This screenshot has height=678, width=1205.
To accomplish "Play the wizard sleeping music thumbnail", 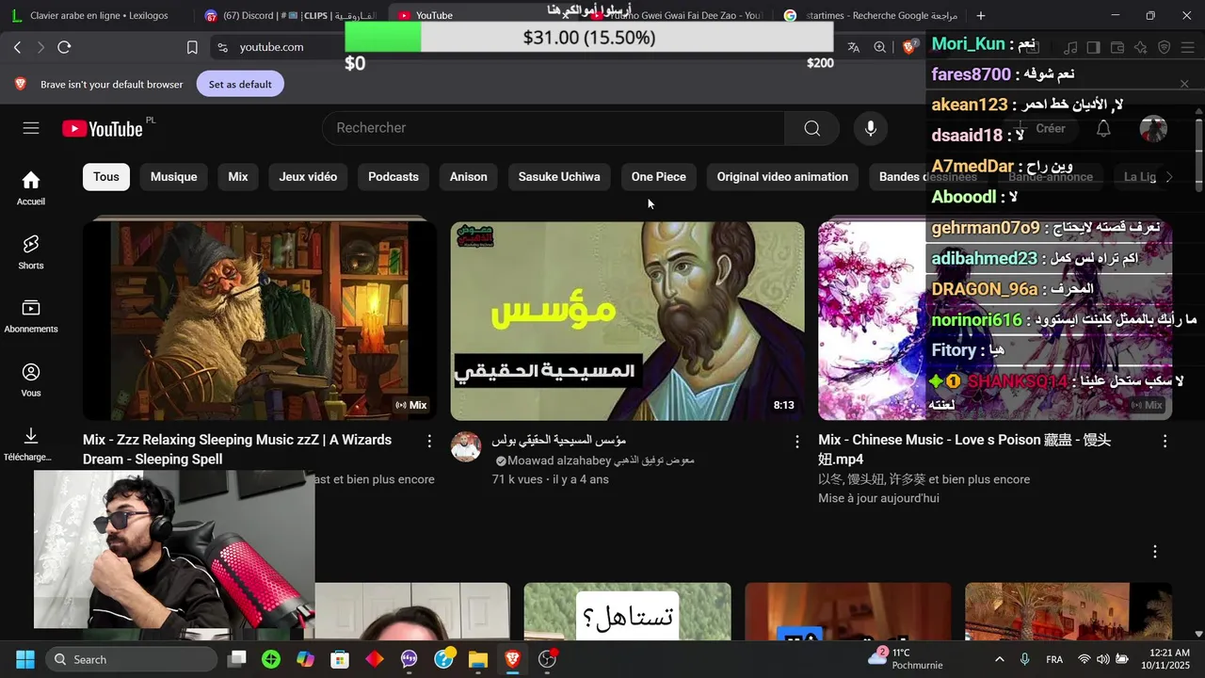I will pyautogui.click(x=260, y=320).
